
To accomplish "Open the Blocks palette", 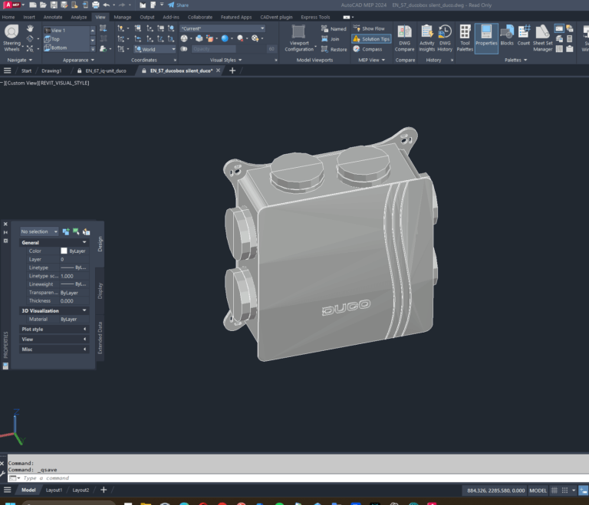I will (507, 36).
